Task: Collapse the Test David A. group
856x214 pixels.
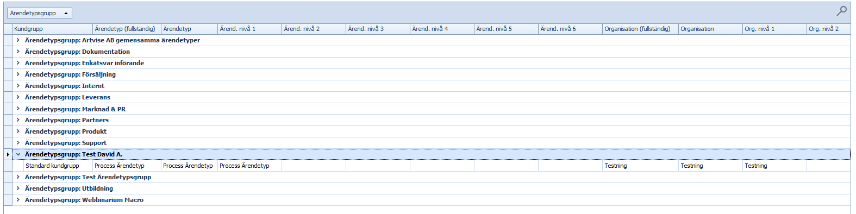Action: [x=18, y=154]
